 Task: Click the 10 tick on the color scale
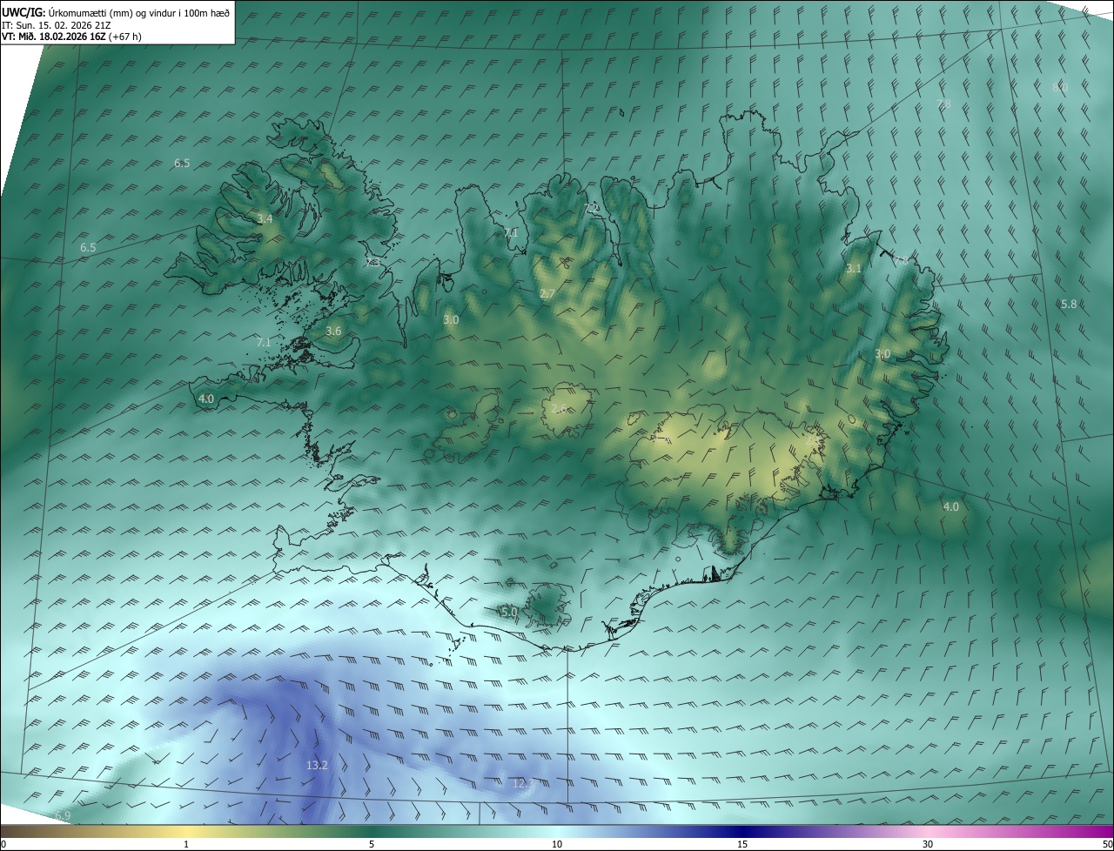557,845
